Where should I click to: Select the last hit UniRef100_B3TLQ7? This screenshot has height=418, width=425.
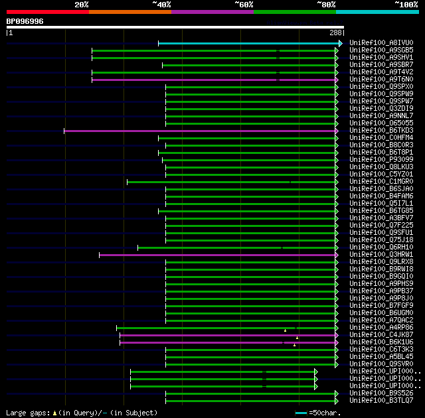(x=381, y=401)
